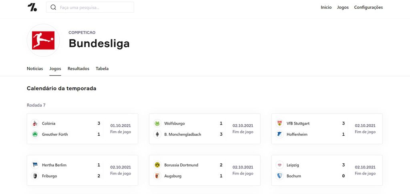Image resolution: width=410 pixels, height=194 pixels.
Task: Click the Hoffenheim team name
Action: (x=297, y=134)
